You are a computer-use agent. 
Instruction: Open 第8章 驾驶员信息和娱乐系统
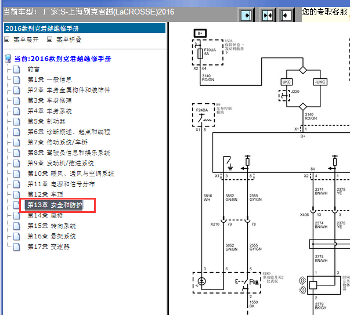[x=68, y=153]
